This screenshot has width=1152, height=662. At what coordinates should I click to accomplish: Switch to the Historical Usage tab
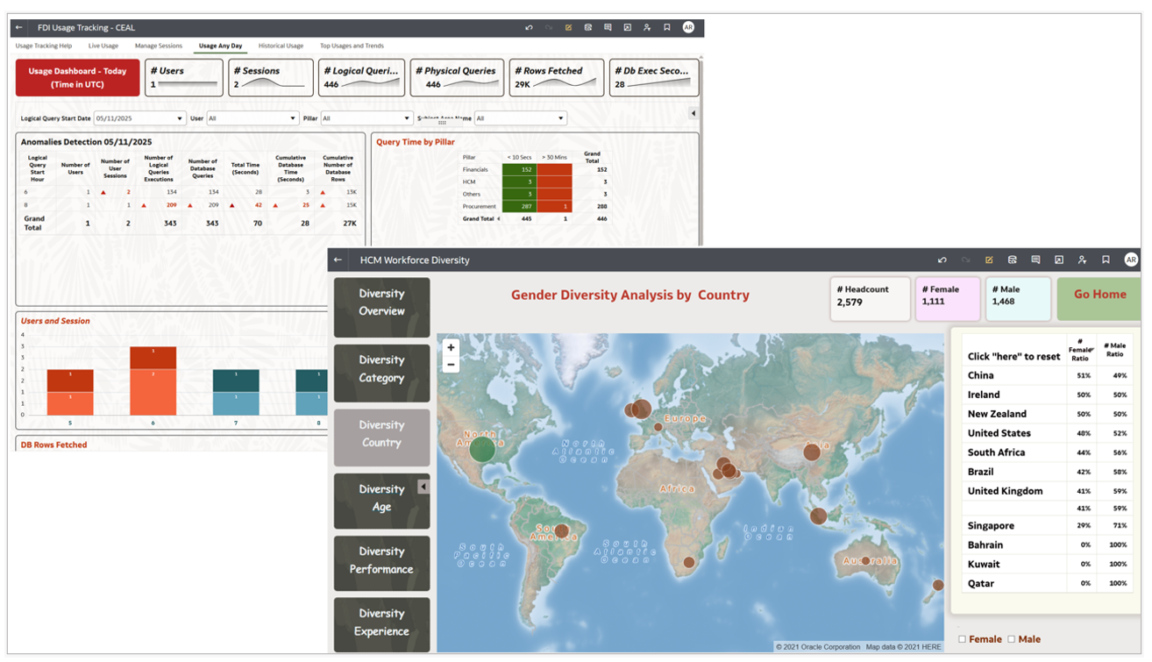281,46
